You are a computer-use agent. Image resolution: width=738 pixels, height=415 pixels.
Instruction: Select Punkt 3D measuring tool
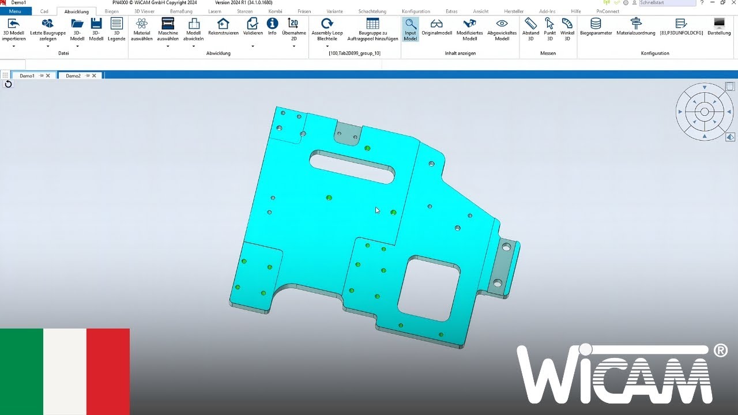549,29
